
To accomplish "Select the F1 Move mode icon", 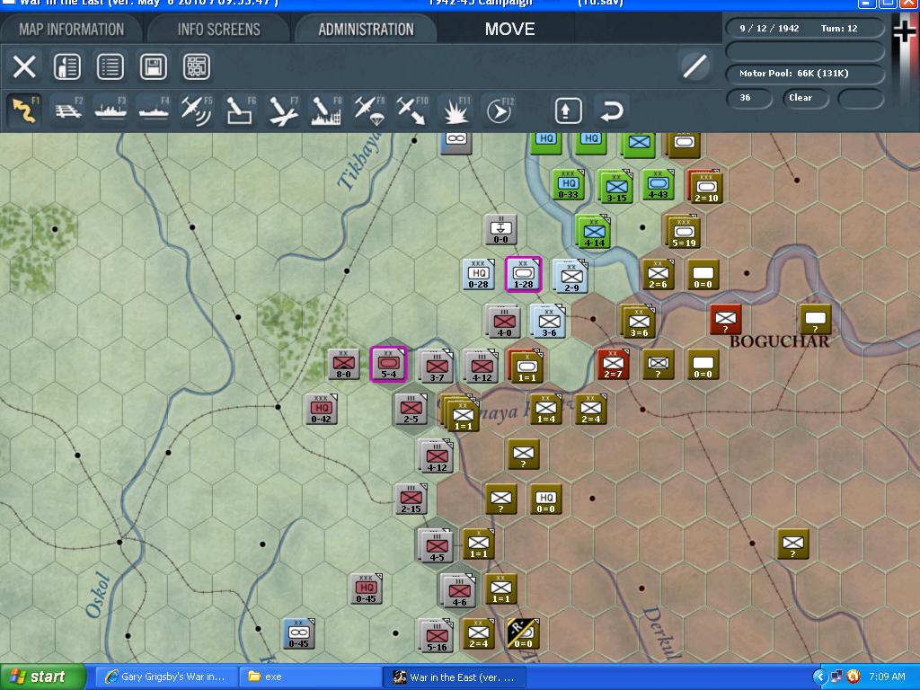I will 24,111.
